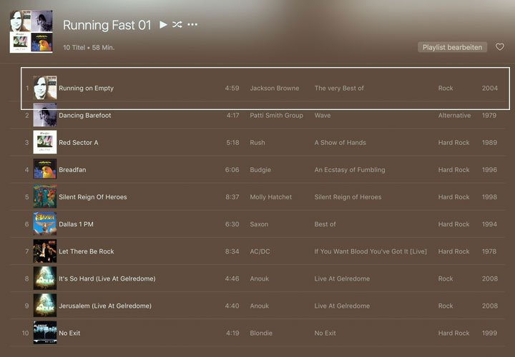The width and height of the screenshot is (515, 357).
Task: Click album Live At Gelredome in Jerusalem row
Action: [342, 306]
